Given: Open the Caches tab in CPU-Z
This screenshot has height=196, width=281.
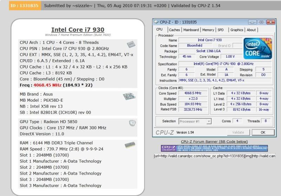Looking at the screenshot, I should tap(174, 30).
